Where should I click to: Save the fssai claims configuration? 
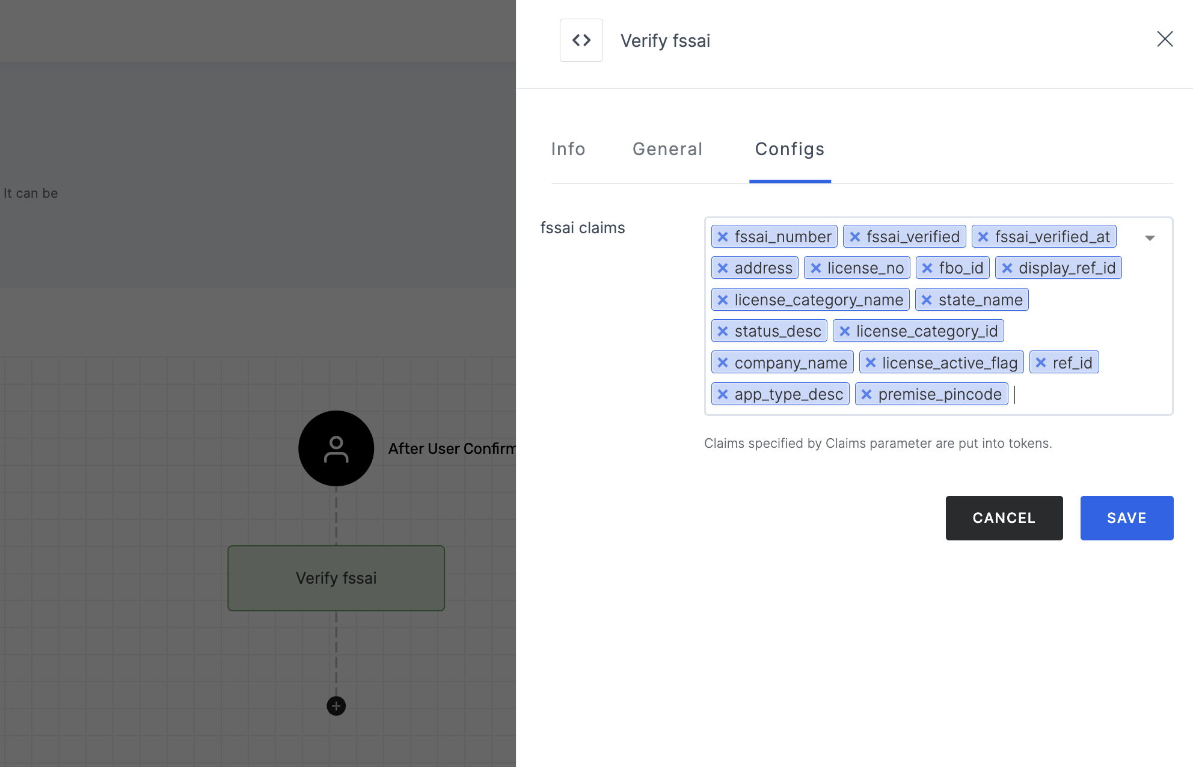tap(1127, 518)
